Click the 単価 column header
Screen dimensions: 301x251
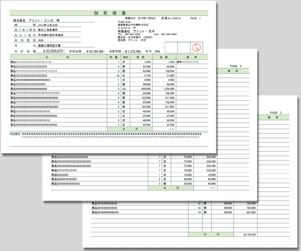click(141, 57)
